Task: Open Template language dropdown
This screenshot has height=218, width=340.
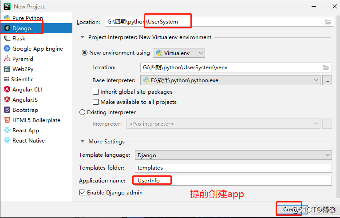Action: click(233, 155)
